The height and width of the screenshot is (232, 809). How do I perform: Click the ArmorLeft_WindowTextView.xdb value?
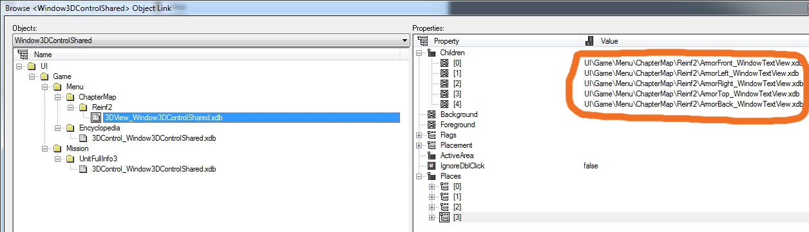pos(691,73)
